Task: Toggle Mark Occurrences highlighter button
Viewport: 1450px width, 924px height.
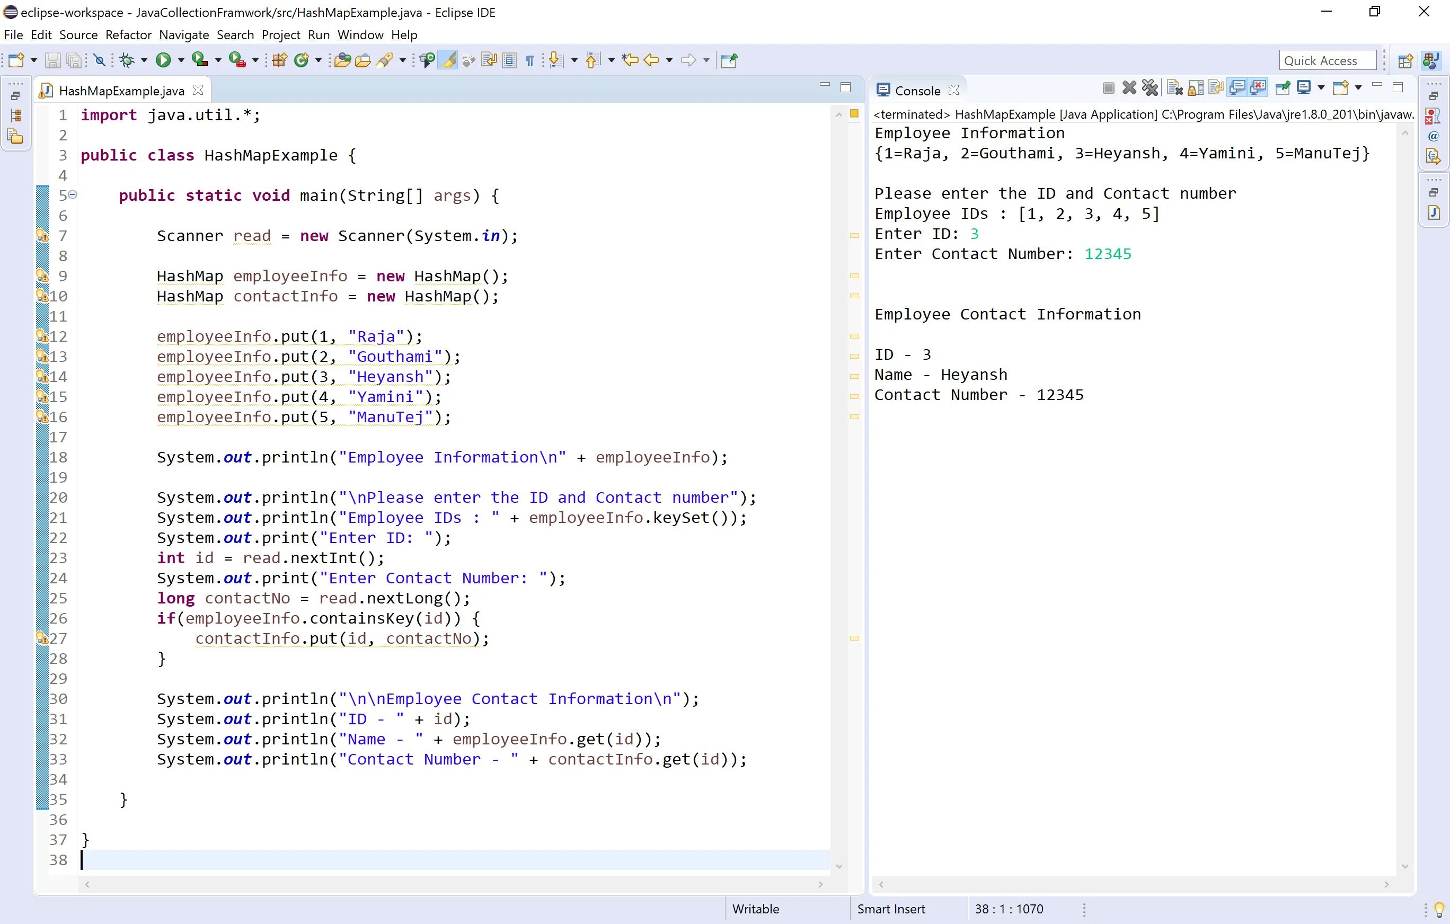Action: 448,60
